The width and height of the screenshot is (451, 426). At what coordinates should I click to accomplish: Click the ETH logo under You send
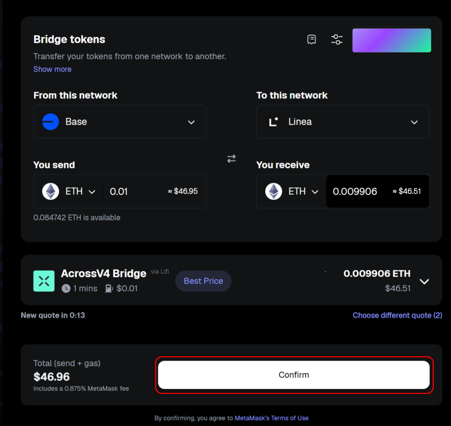click(x=50, y=191)
